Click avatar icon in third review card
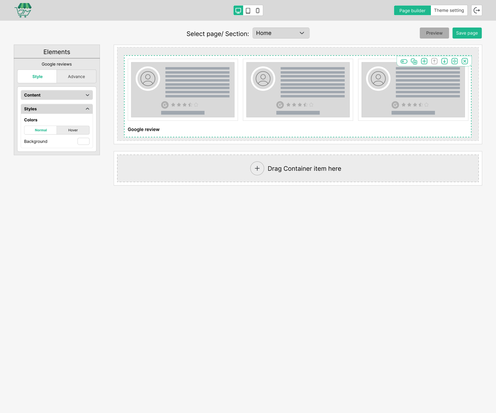Image resolution: width=496 pixels, height=413 pixels. [x=378, y=78]
